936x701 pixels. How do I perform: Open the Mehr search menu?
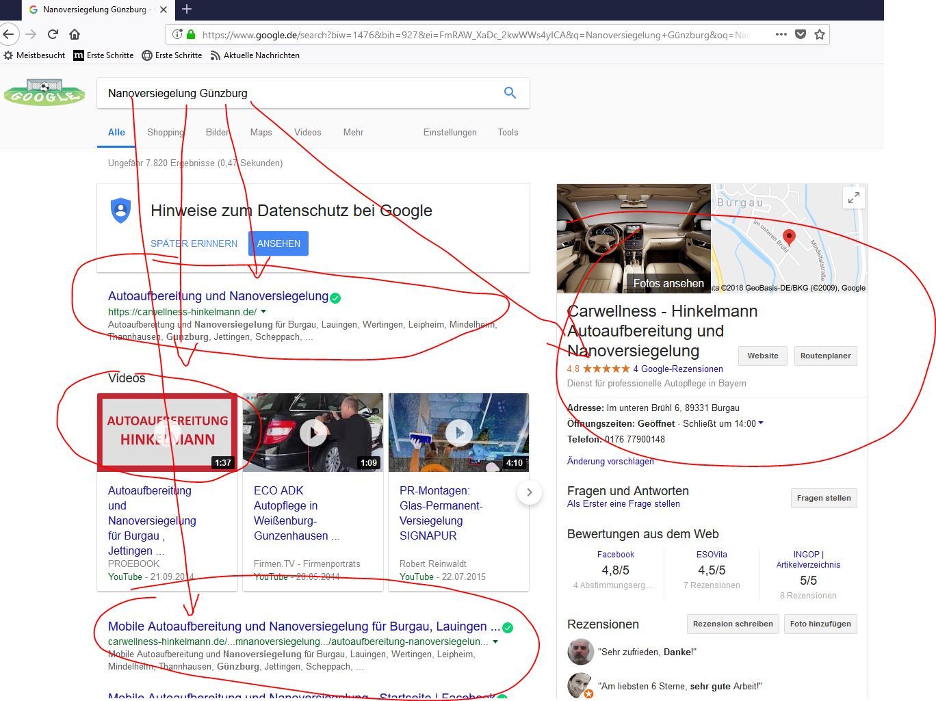click(353, 133)
